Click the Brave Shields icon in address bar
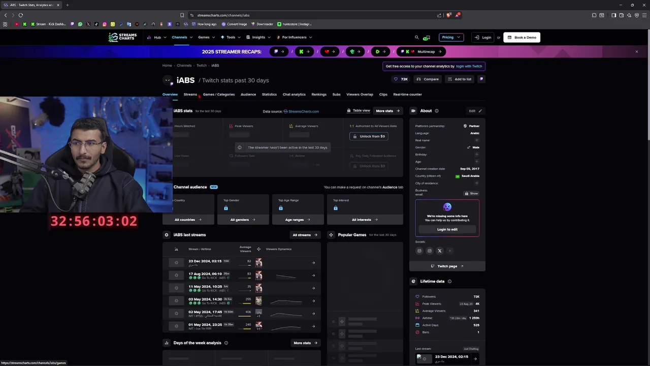Image resolution: width=650 pixels, height=366 pixels. click(x=448, y=15)
